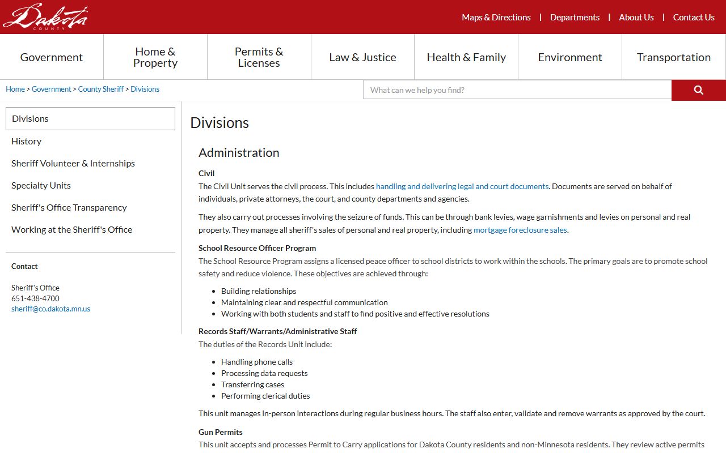
Task: Click the "Sheriff's Office" contact name
Action: [x=35, y=288]
